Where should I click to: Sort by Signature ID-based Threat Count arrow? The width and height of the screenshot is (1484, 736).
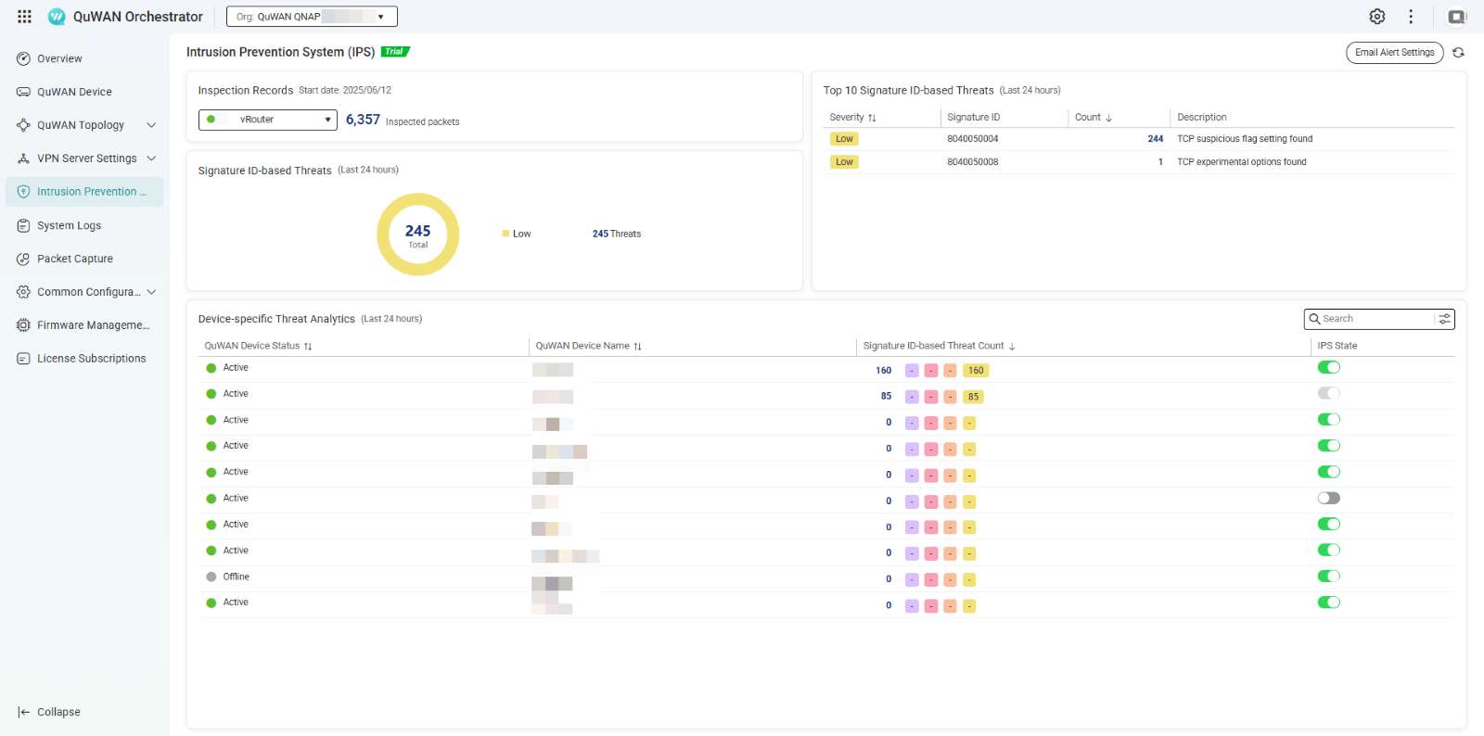click(x=1012, y=346)
